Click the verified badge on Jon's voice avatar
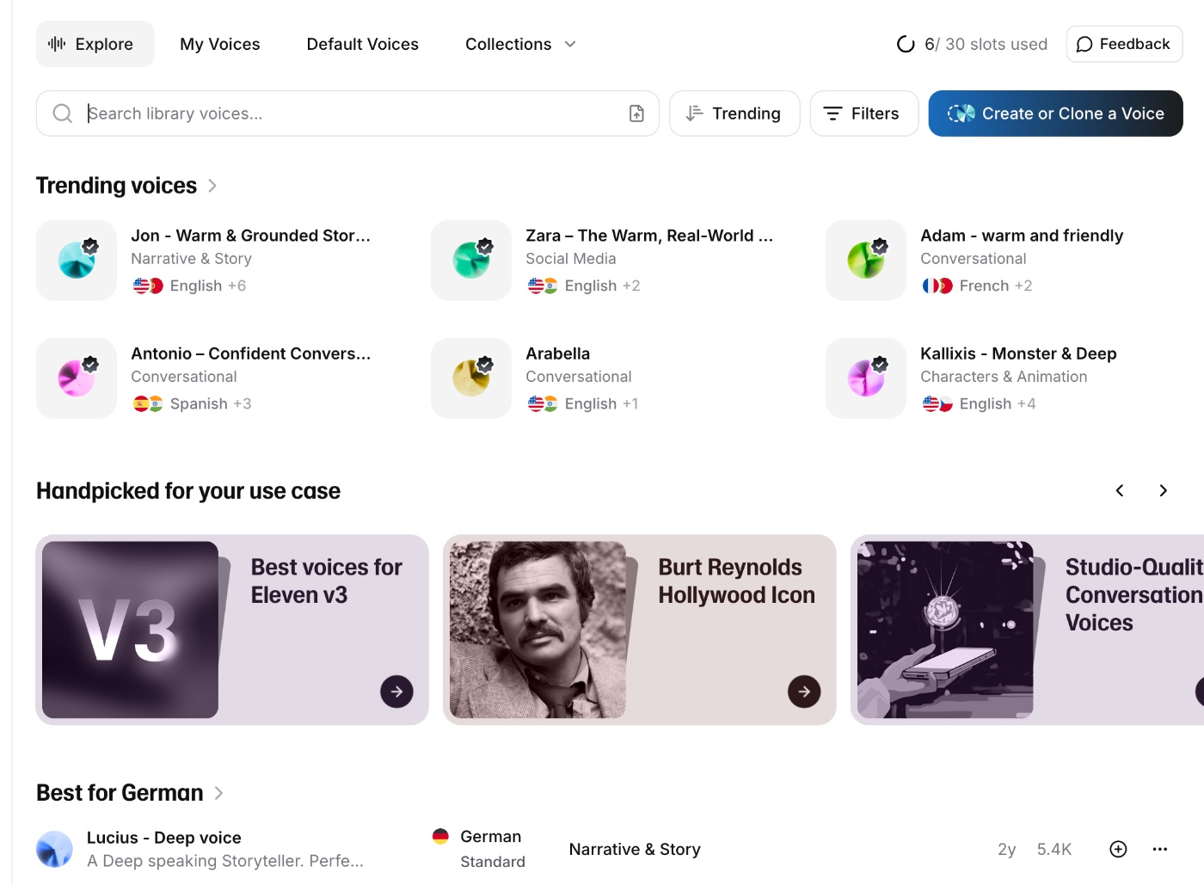This screenshot has height=885, width=1204. (90, 245)
